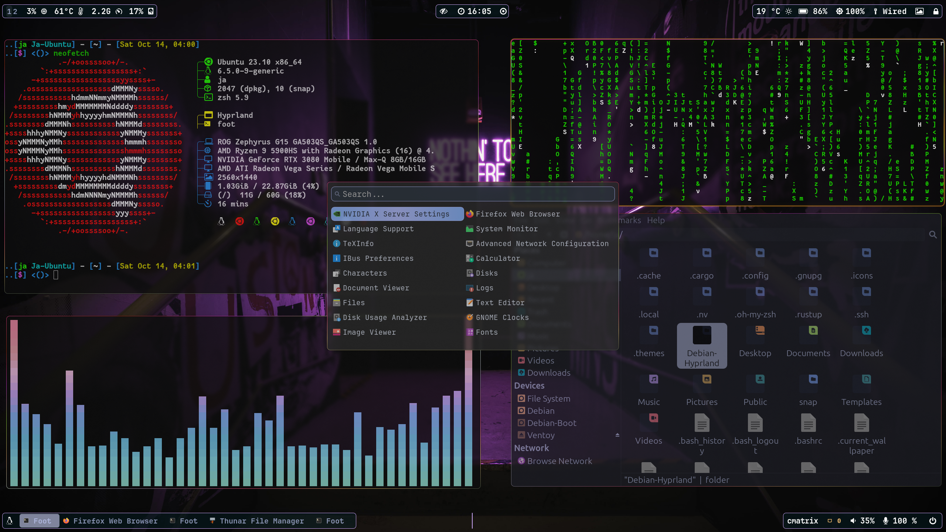Image resolution: width=946 pixels, height=532 pixels.
Task: Click the launcher search field
Action: (473, 194)
